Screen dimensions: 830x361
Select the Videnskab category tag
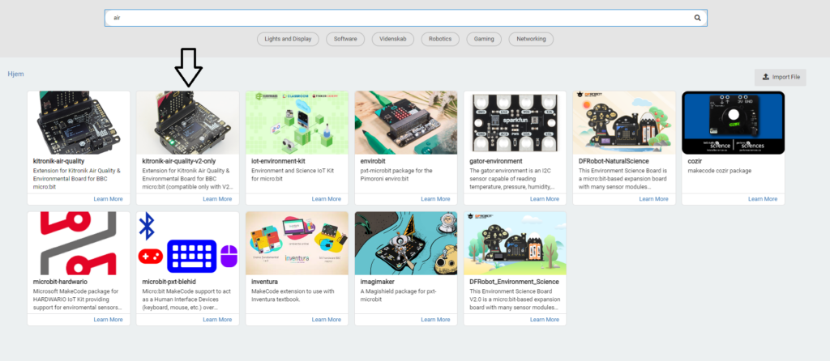(x=393, y=39)
